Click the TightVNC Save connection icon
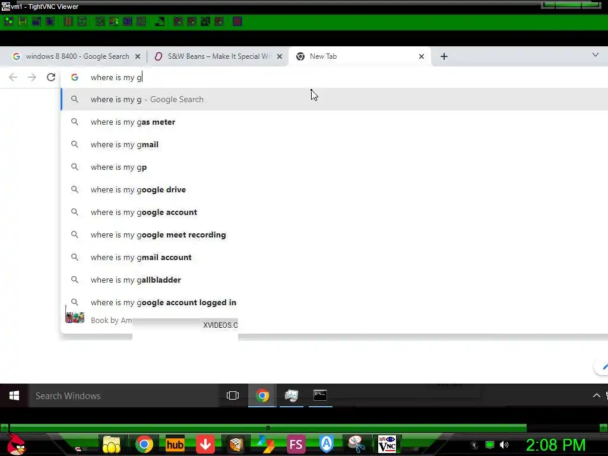 [23, 21]
